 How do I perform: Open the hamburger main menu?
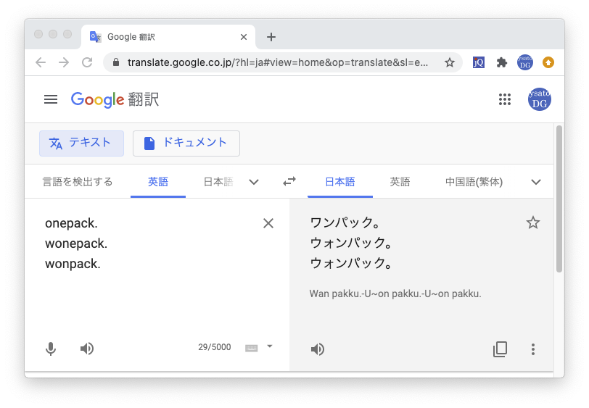tap(51, 100)
